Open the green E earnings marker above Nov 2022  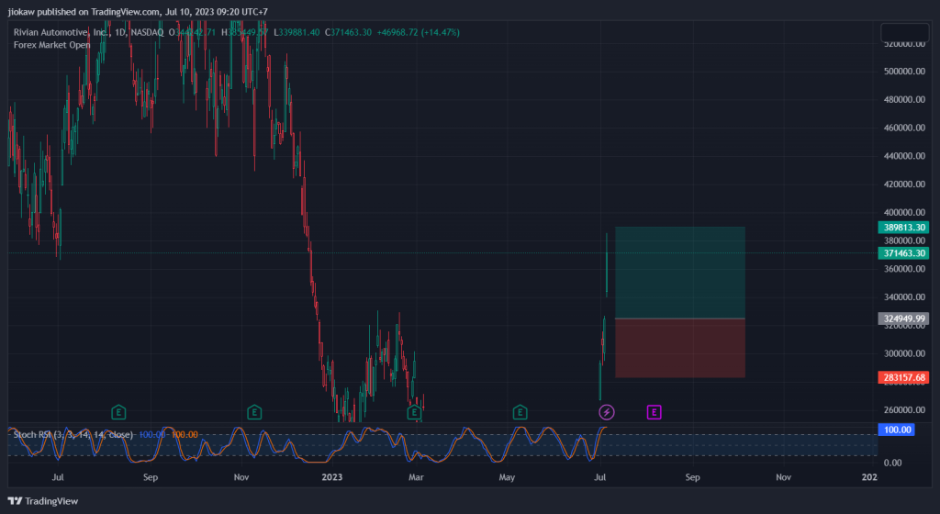point(254,412)
